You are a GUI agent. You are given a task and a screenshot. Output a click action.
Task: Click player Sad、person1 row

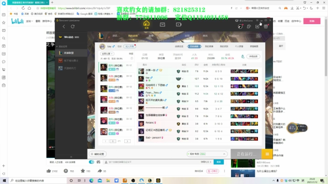(x=199, y=138)
